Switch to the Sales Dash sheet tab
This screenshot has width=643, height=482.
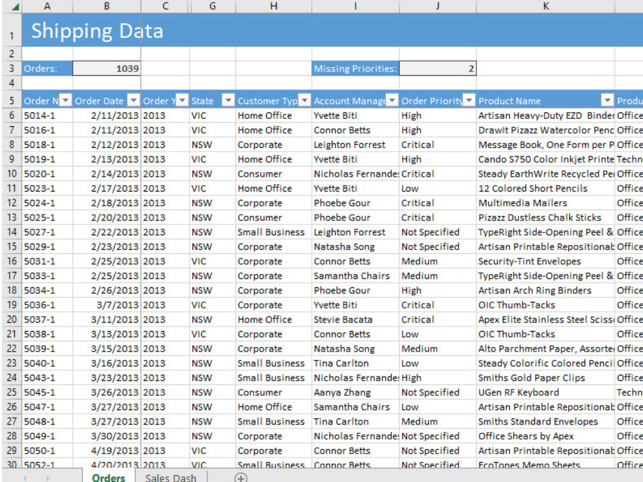(170, 478)
